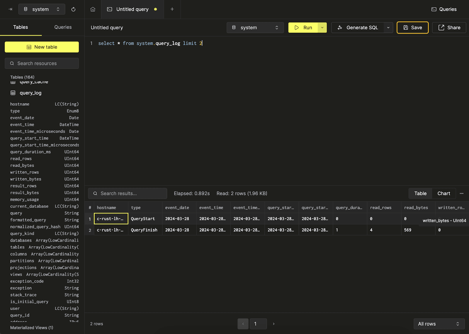Select the Untitled query tab
The width and height of the screenshot is (469, 334).
132,9
